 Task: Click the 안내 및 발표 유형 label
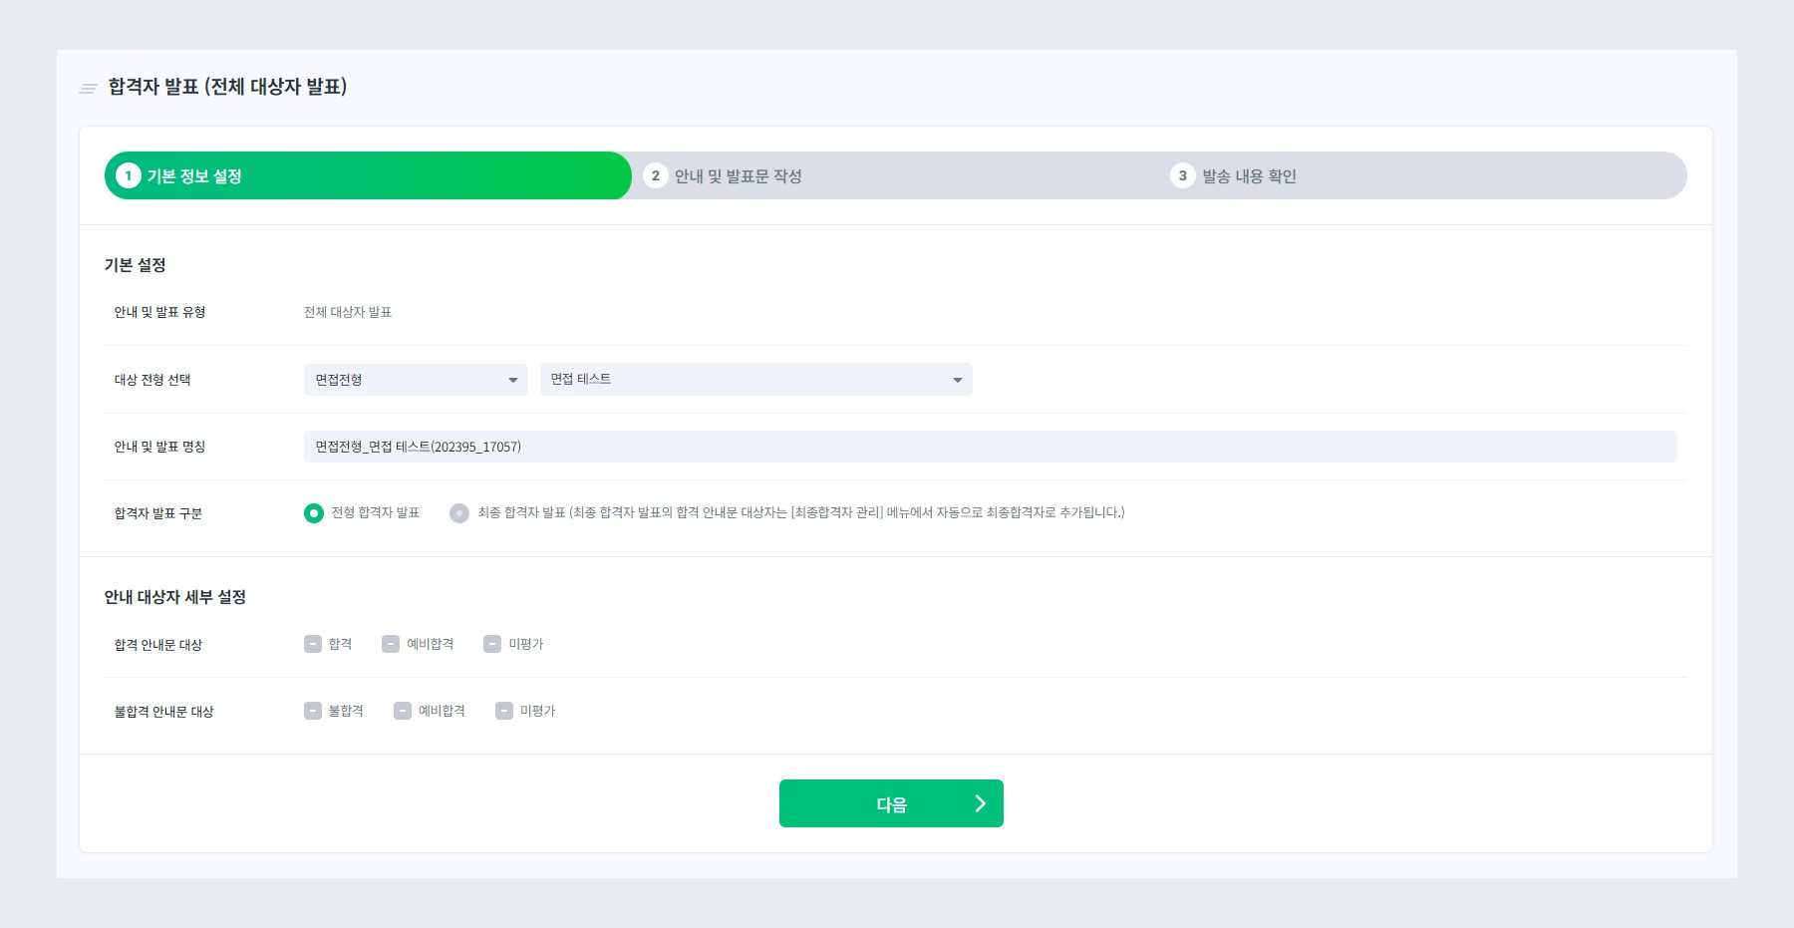pyautogui.click(x=159, y=312)
